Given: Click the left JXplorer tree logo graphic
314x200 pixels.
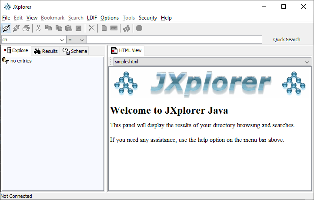Looking at the screenshot, I should click(126, 83).
